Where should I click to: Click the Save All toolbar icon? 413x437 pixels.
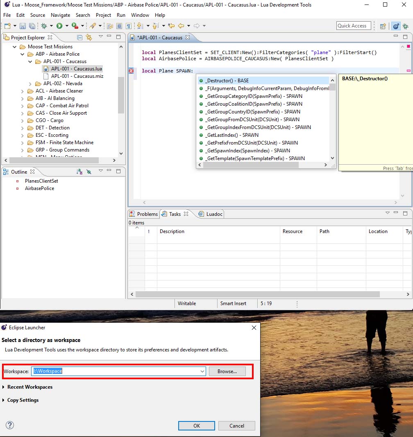point(32,26)
